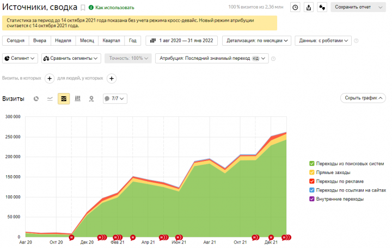
Task: Open Данные: с роботами dropdown
Action: [x=323, y=40]
